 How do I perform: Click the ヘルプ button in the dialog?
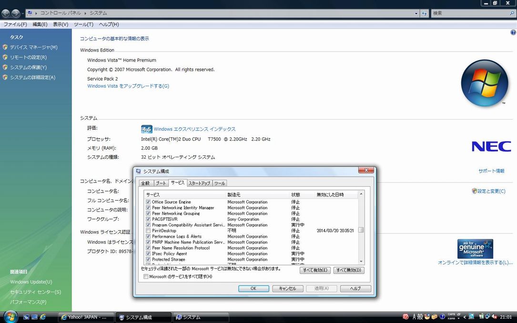[x=355, y=288]
